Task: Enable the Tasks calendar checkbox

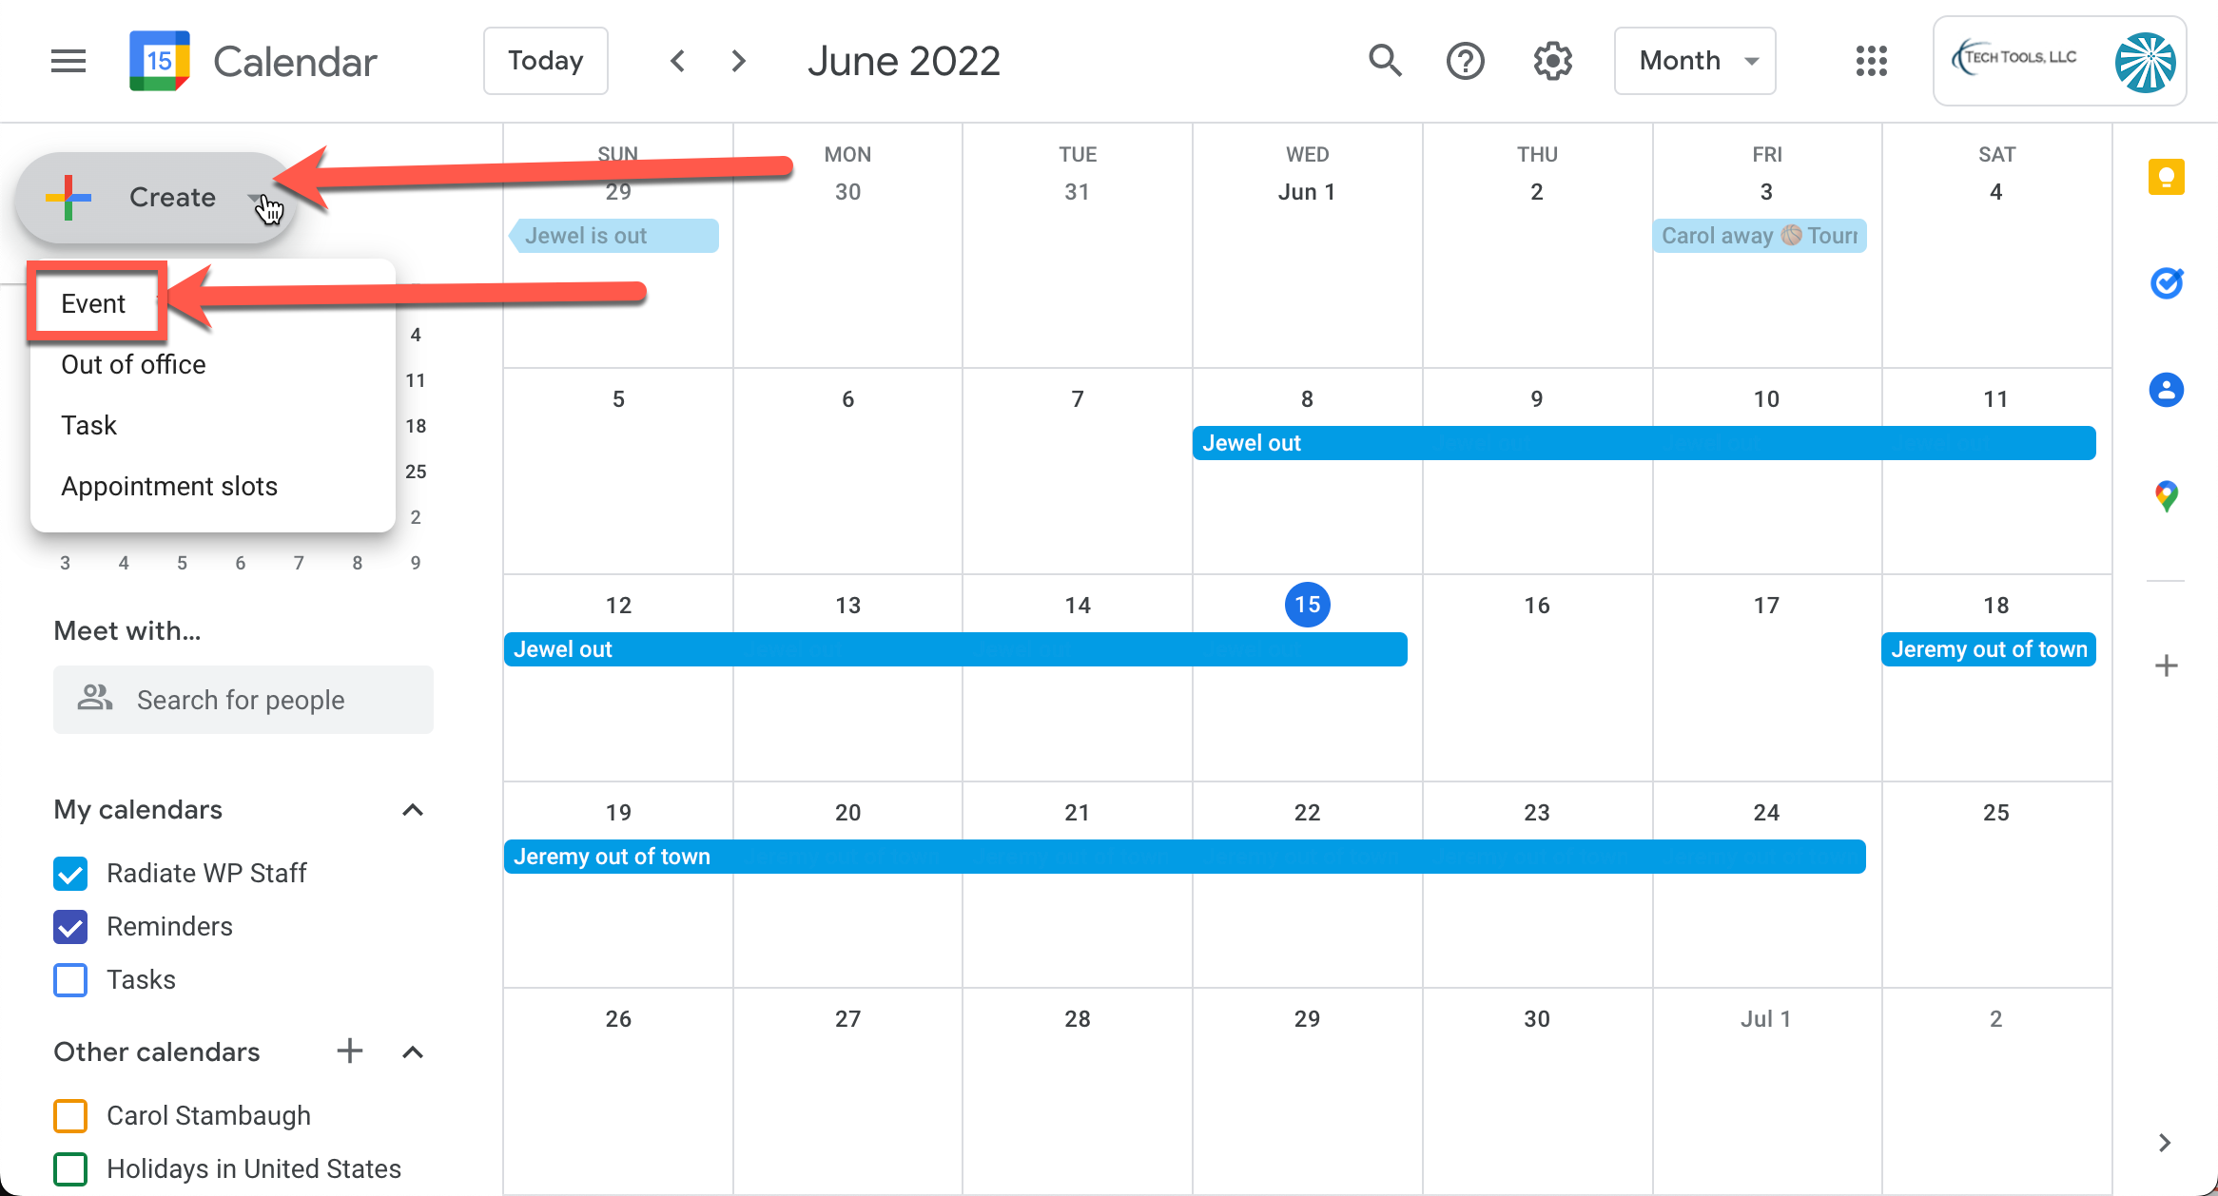Action: [71, 979]
